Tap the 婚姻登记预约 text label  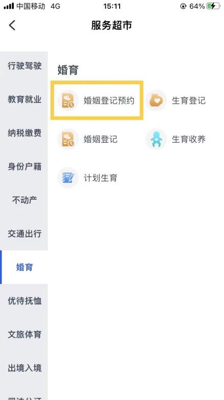click(x=109, y=101)
